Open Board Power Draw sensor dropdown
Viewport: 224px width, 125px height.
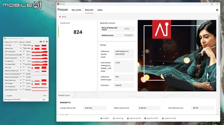point(21,80)
